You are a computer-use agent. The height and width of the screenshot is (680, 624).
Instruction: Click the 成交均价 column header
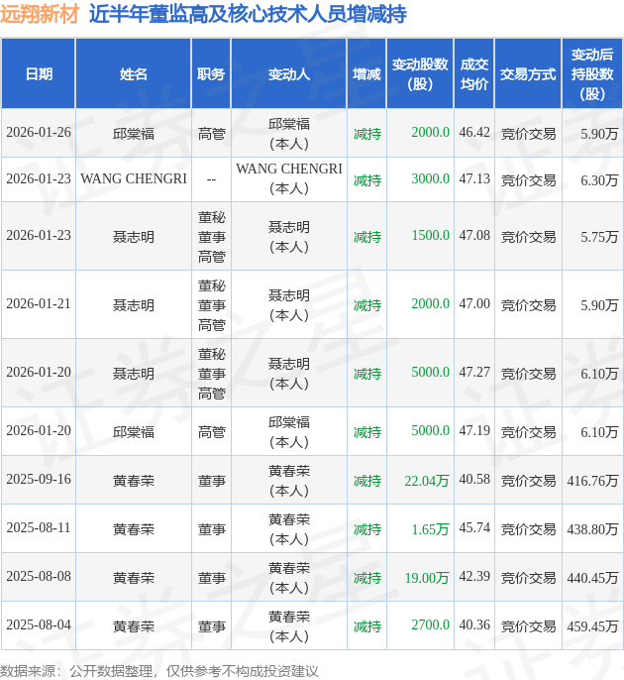[474, 74]
